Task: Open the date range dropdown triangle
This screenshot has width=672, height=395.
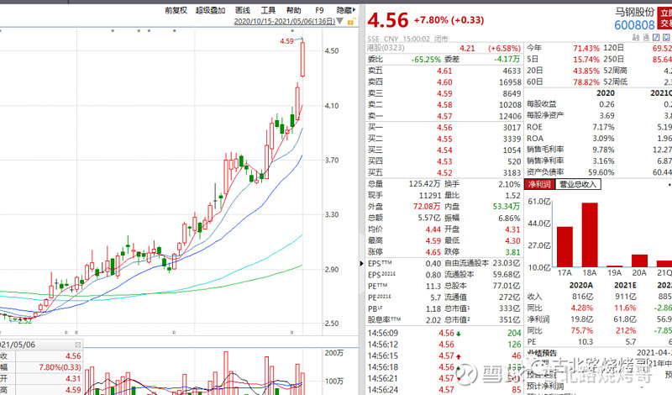Action: click(340, 21)
